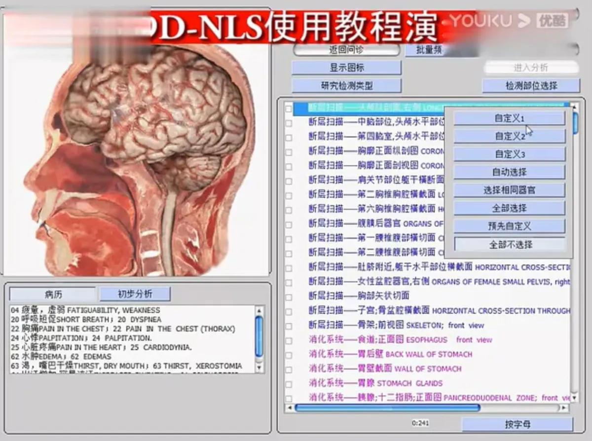Check the 食道;正面图 ESOPHAGUS checkbox
Screen dimensions: 592x441
point(289,340)
